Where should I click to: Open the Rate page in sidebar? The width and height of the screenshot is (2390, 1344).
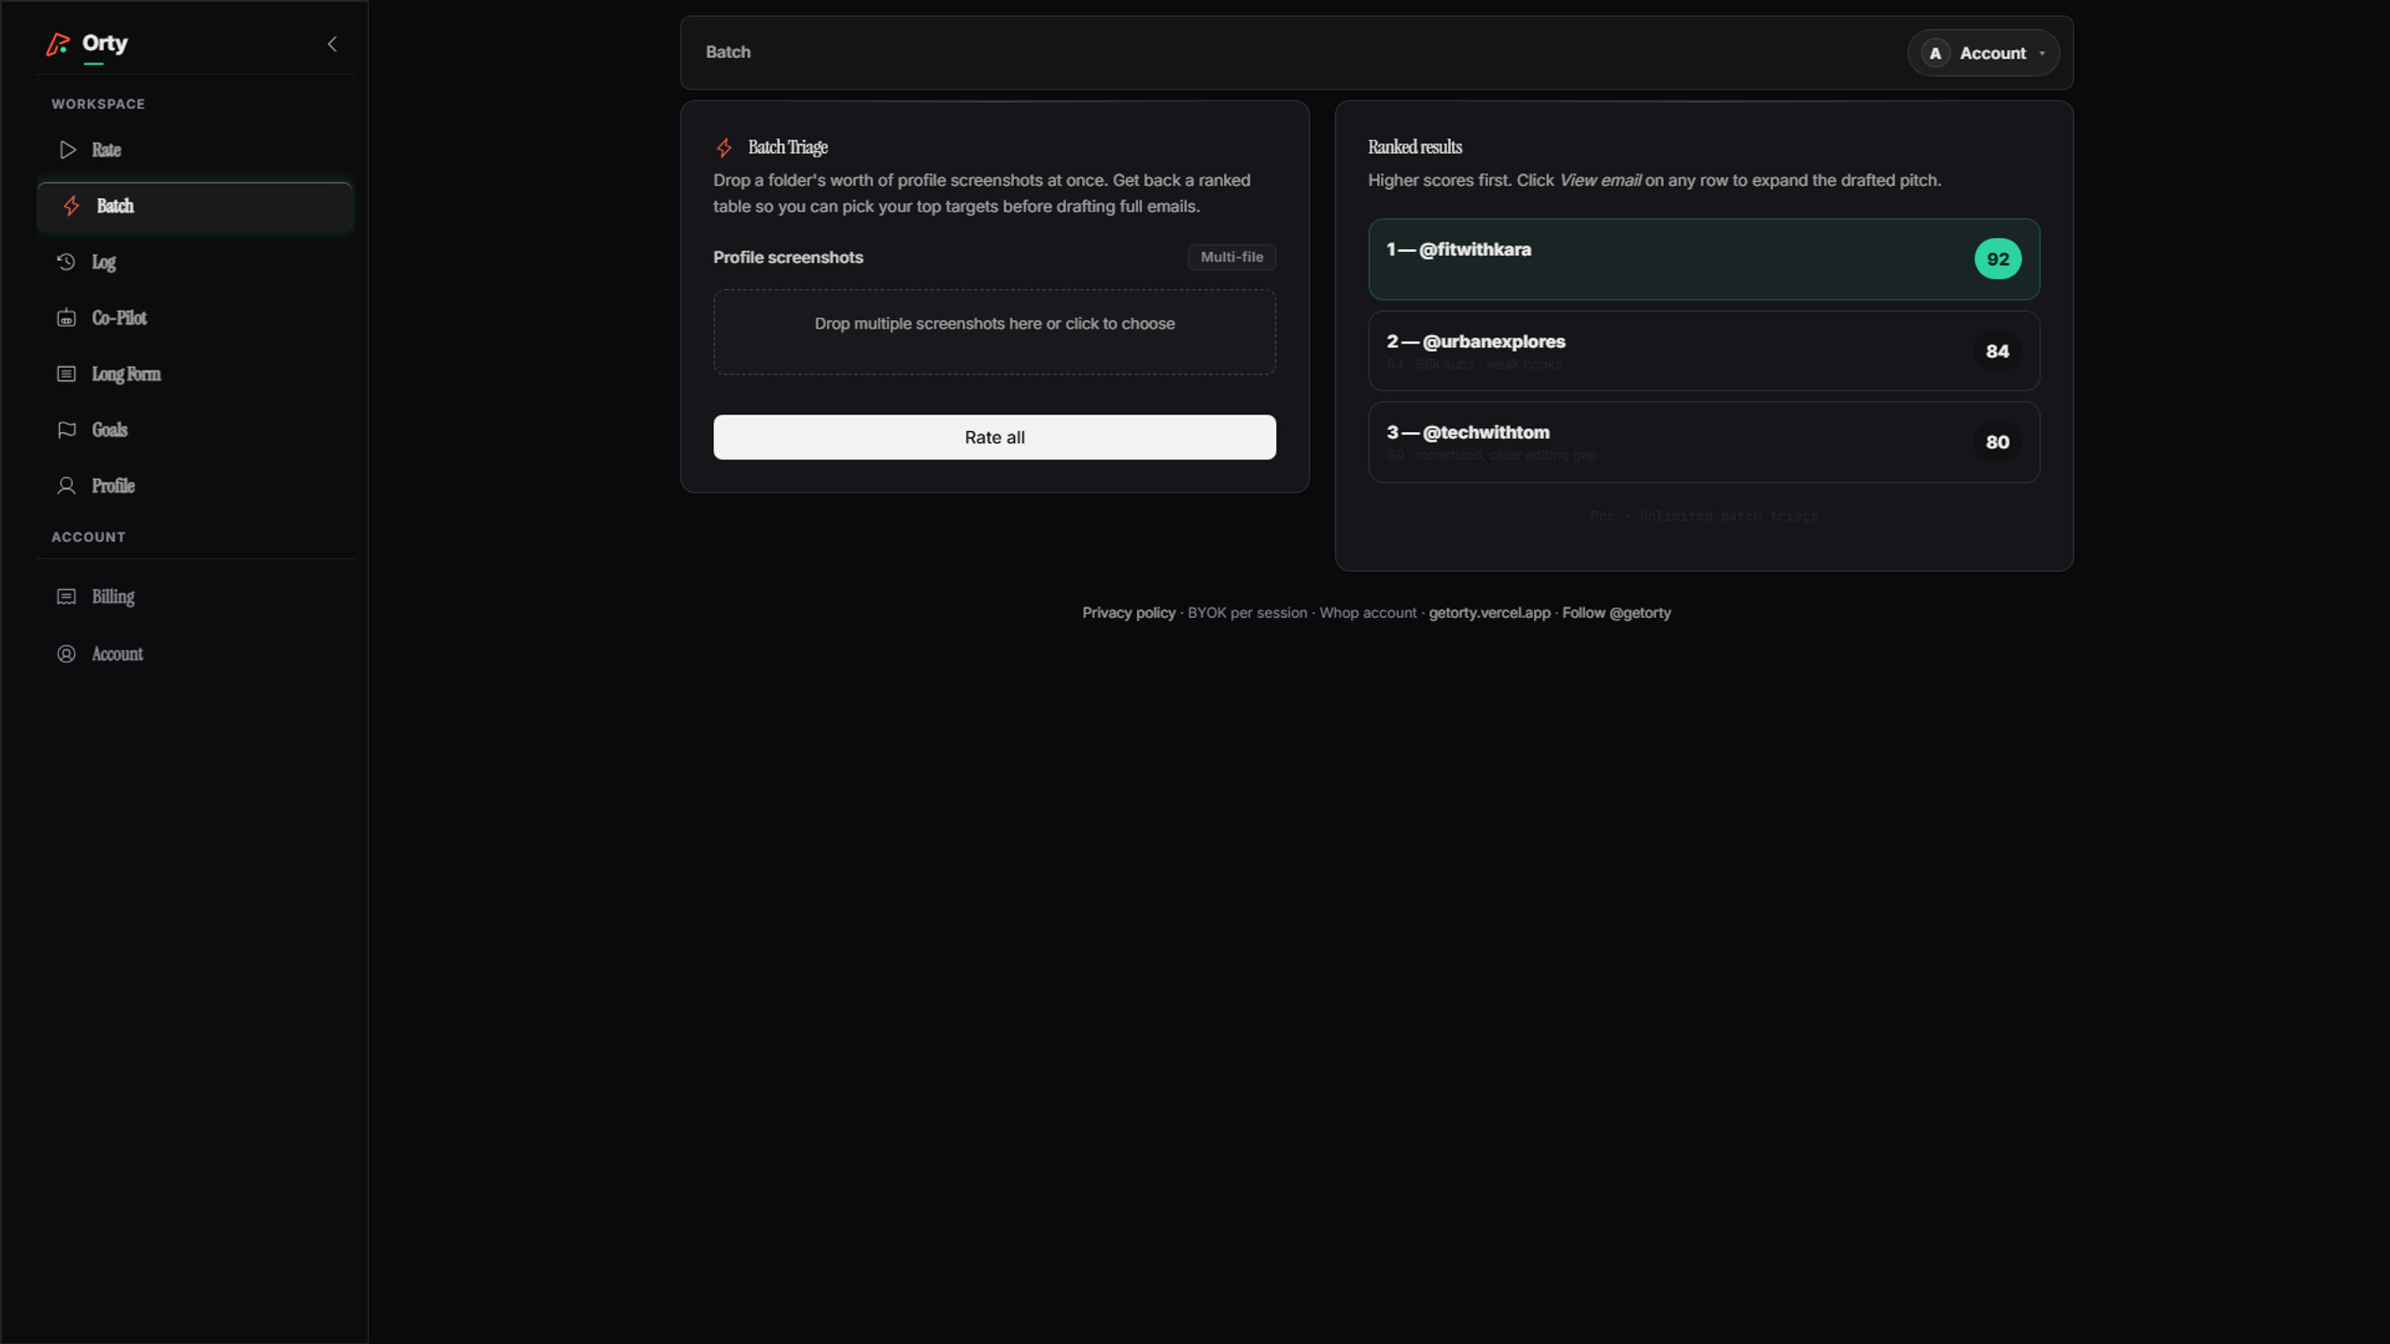click(x=194, y=149)
